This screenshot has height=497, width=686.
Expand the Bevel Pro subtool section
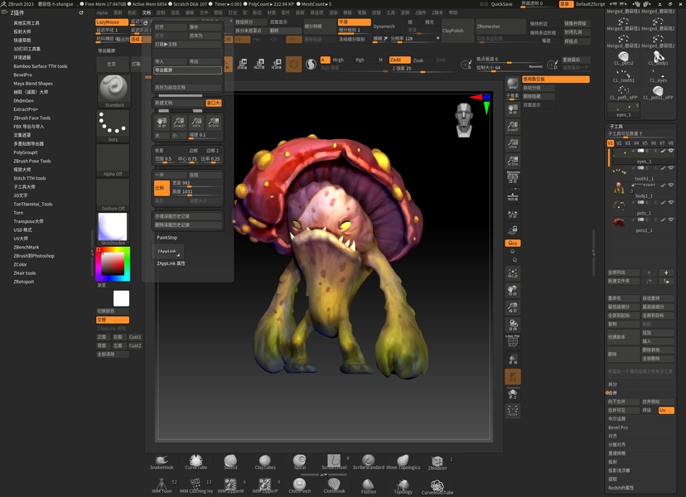click(x=618, y=427)
